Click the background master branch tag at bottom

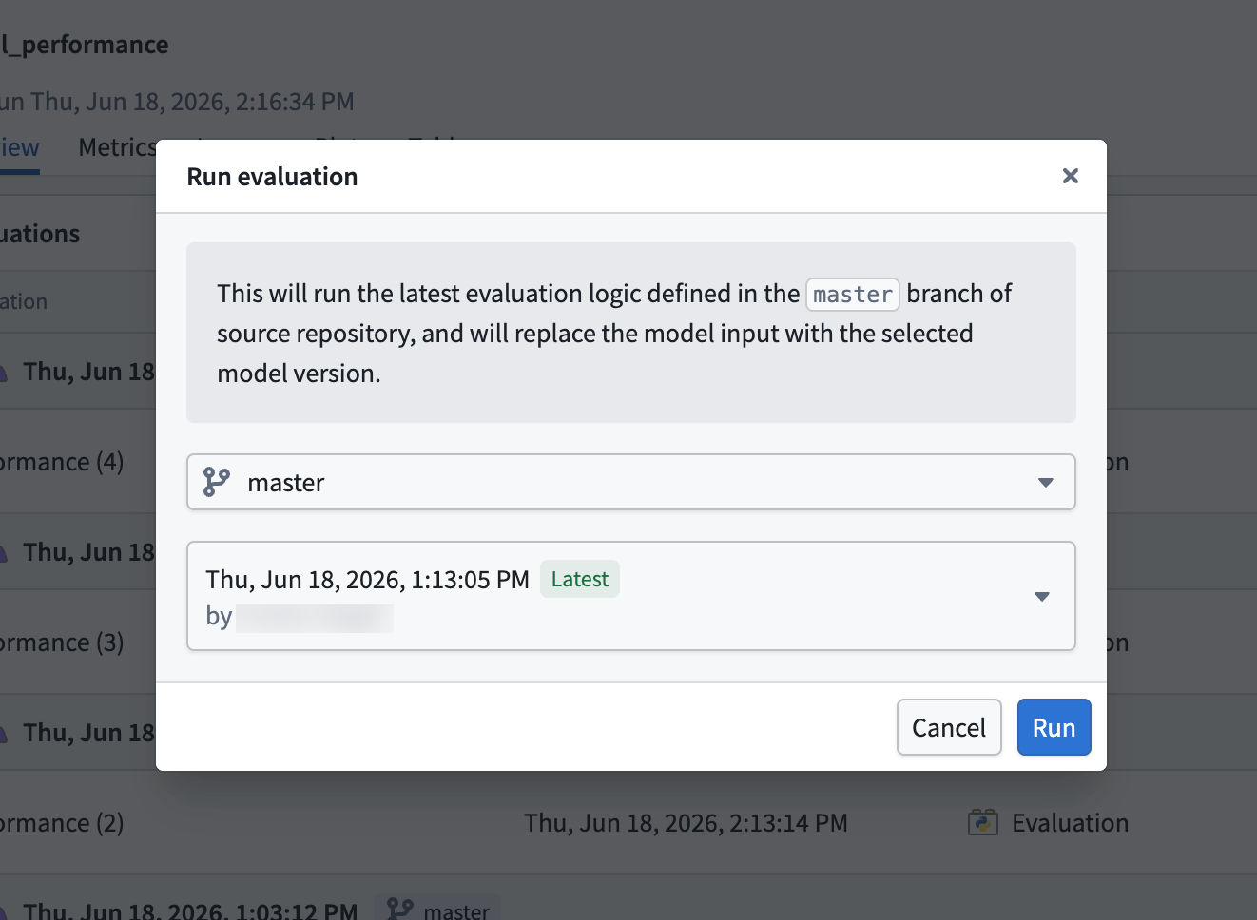coord(437,909)
